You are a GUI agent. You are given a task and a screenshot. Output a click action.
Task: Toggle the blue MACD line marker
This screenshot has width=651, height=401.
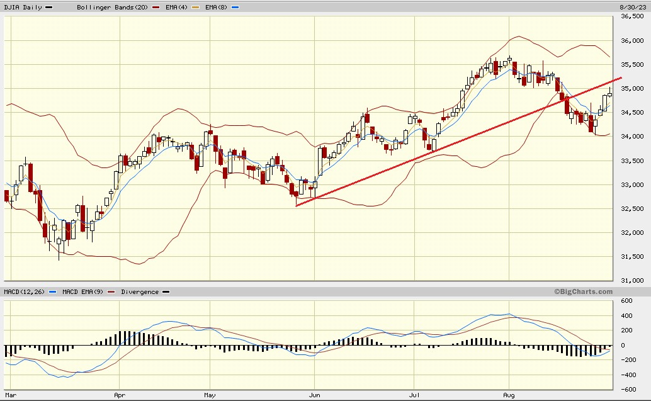coord(52,291)
